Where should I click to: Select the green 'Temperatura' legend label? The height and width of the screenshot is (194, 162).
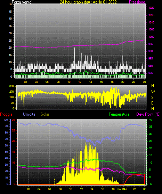coord(119,114)
